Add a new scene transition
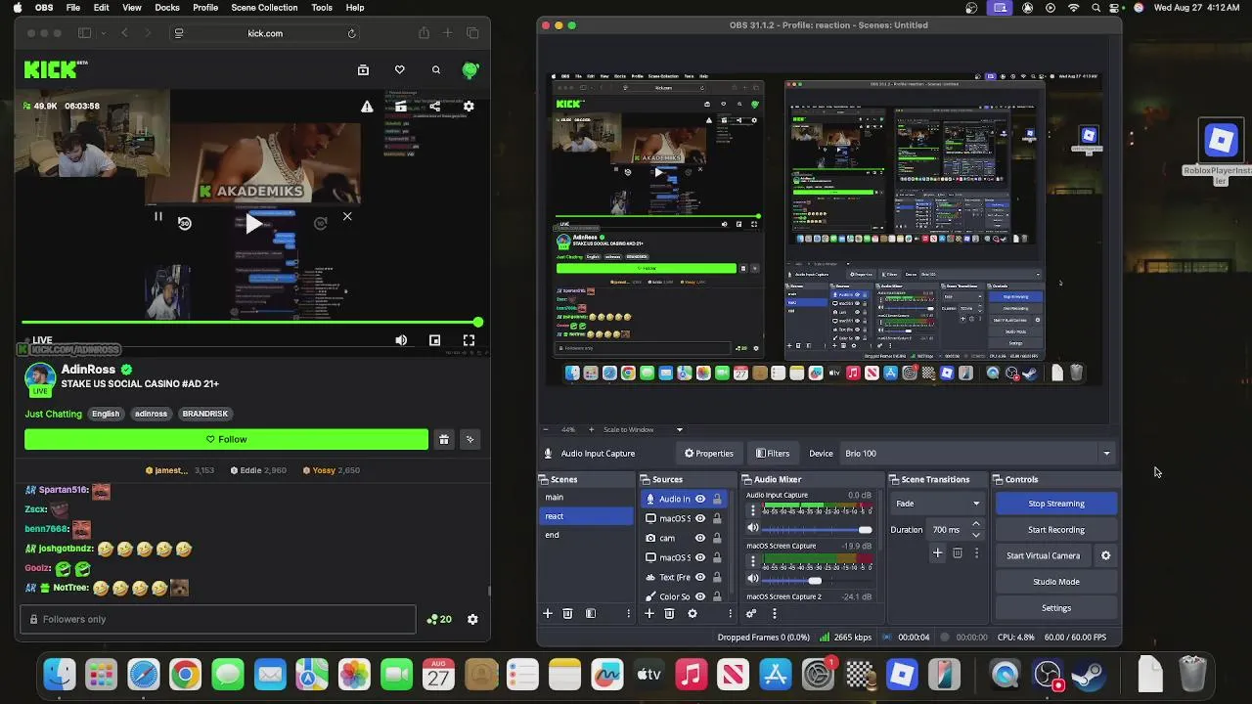This screenshot has width=1252, height=704. (x=937, y=553)
